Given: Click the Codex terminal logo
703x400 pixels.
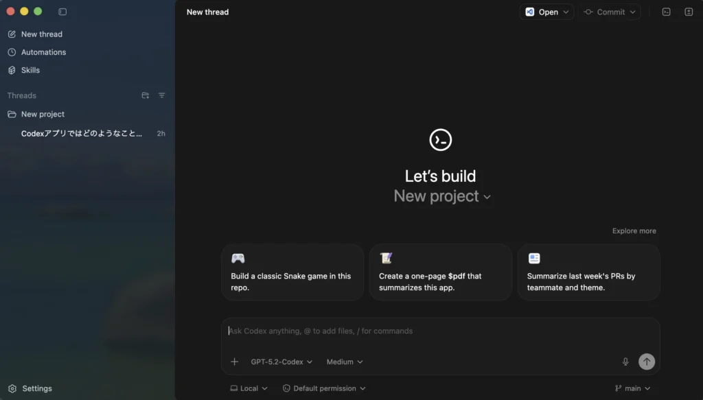Looking at the screenshot, I should tap(440, 139).
